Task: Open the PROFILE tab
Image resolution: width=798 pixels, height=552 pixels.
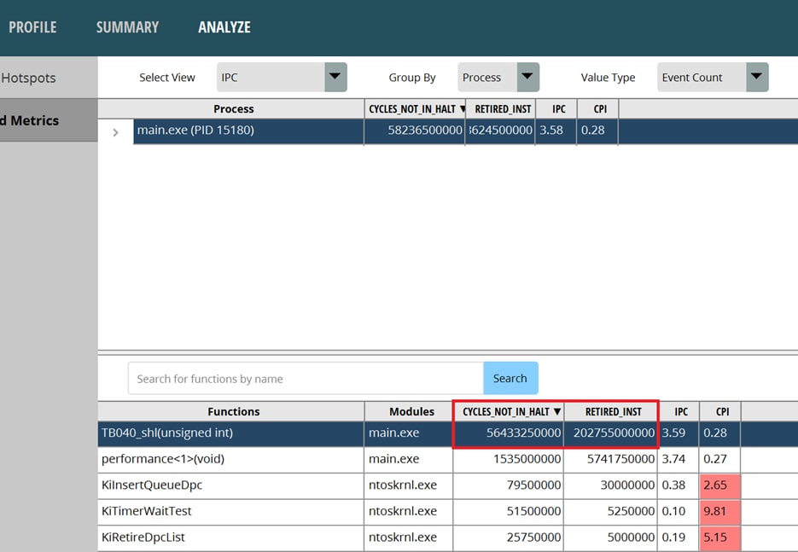Action: (x=32, y=27)
